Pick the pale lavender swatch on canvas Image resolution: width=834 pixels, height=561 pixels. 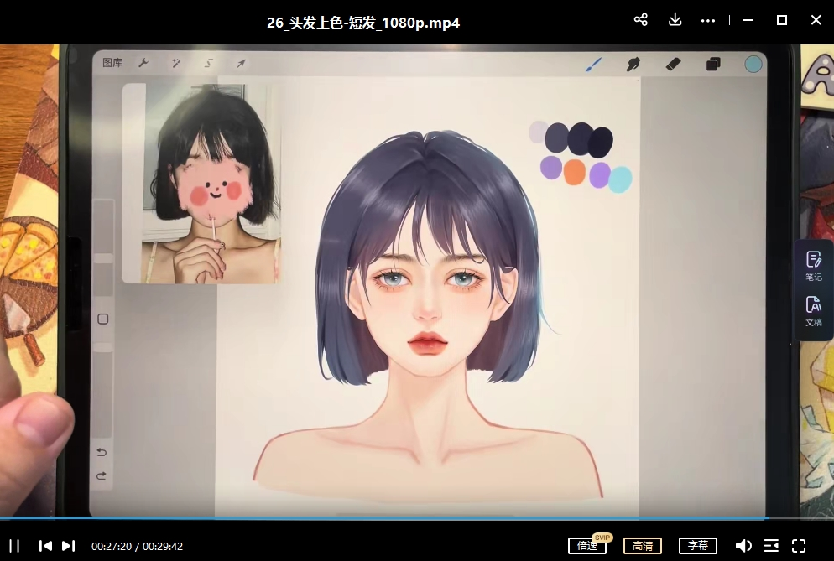click(539, 132)
